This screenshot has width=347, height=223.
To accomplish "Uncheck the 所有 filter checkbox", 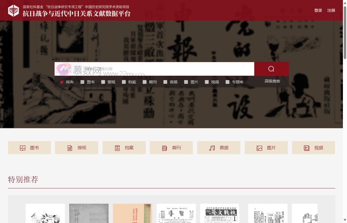I will 62,82.
